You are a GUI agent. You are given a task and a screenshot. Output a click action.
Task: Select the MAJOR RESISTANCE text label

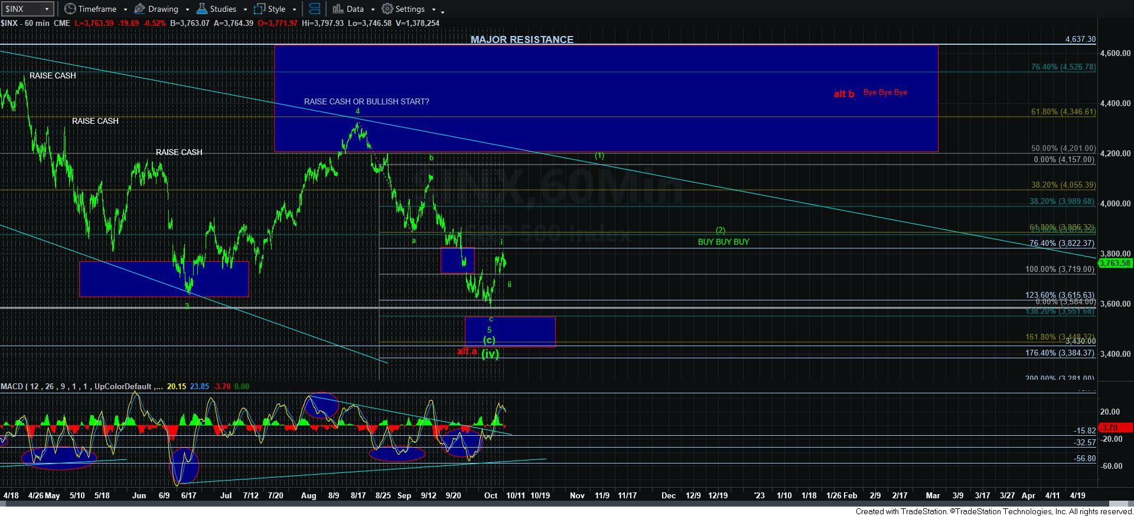(522, 40)
